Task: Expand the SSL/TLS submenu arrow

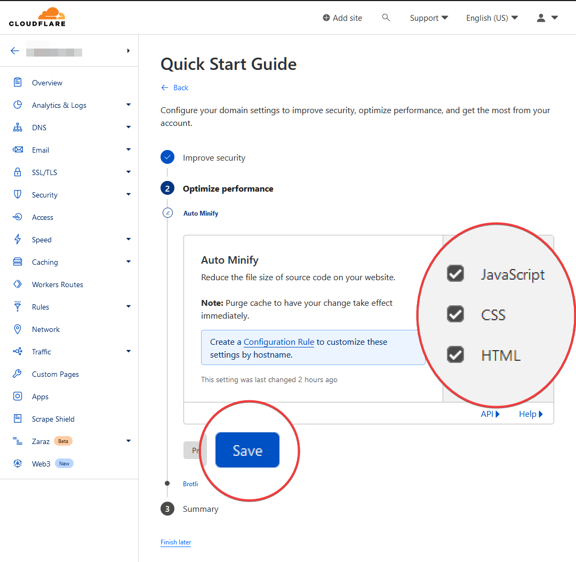Action: pos(128,172)
